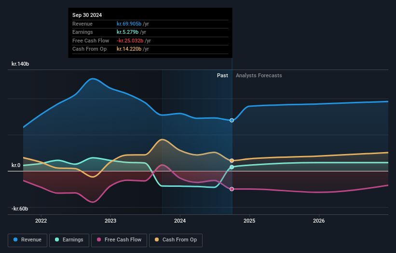
Task: Click the kr.0 y-axis label
Action: [16, 165]
